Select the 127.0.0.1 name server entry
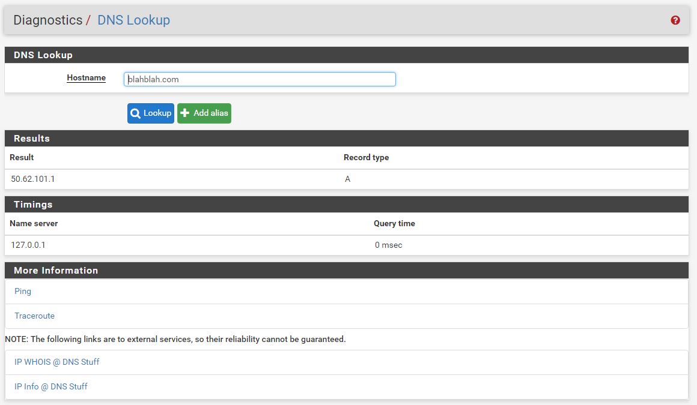 click(28, 245)
